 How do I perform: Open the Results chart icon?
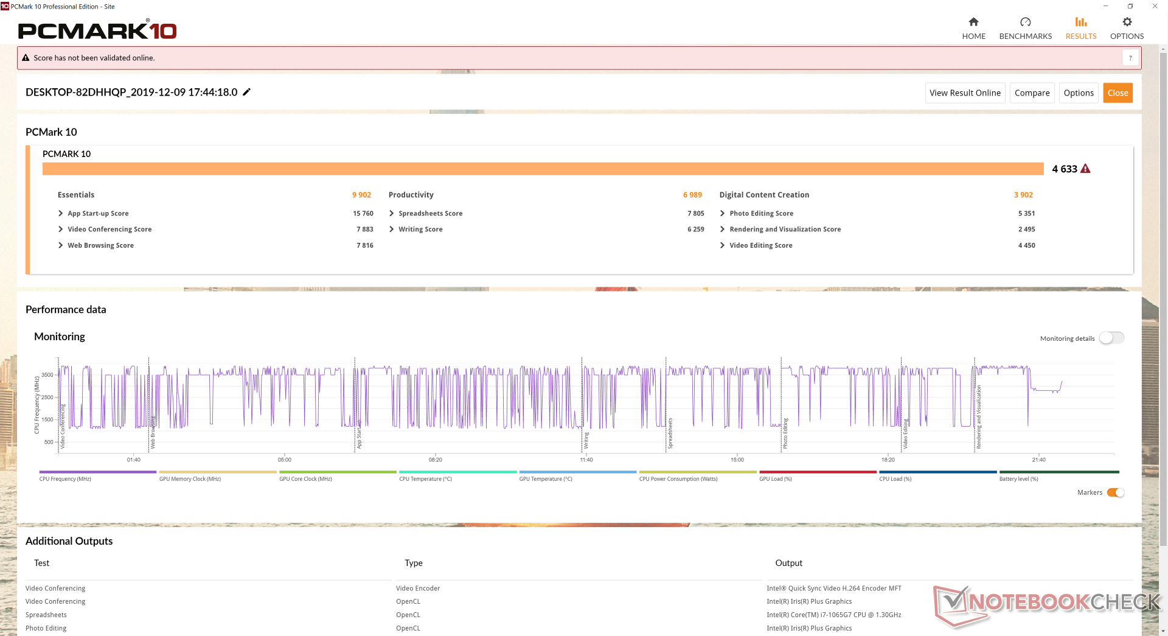[x=1080, y=22]
